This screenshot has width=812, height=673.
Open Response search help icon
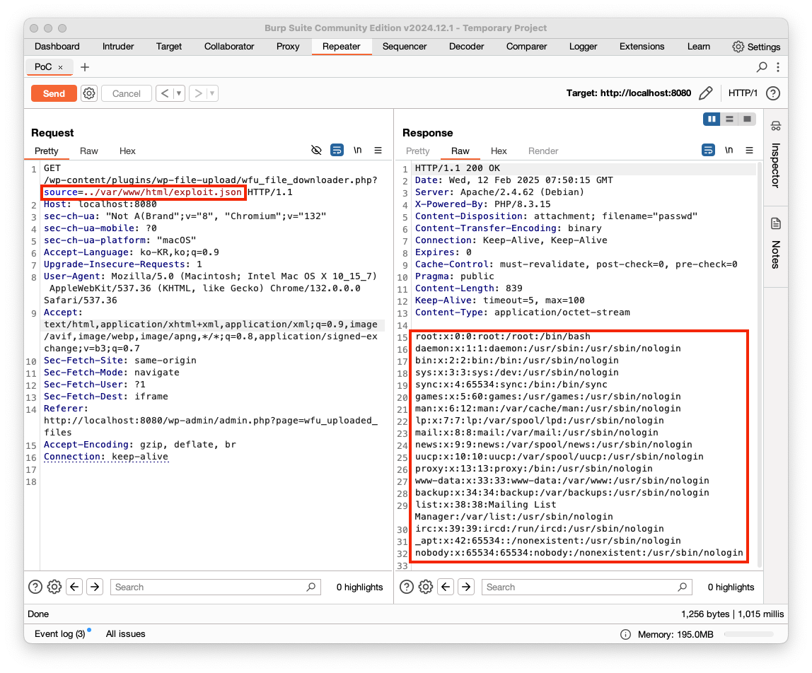point(407,587)
